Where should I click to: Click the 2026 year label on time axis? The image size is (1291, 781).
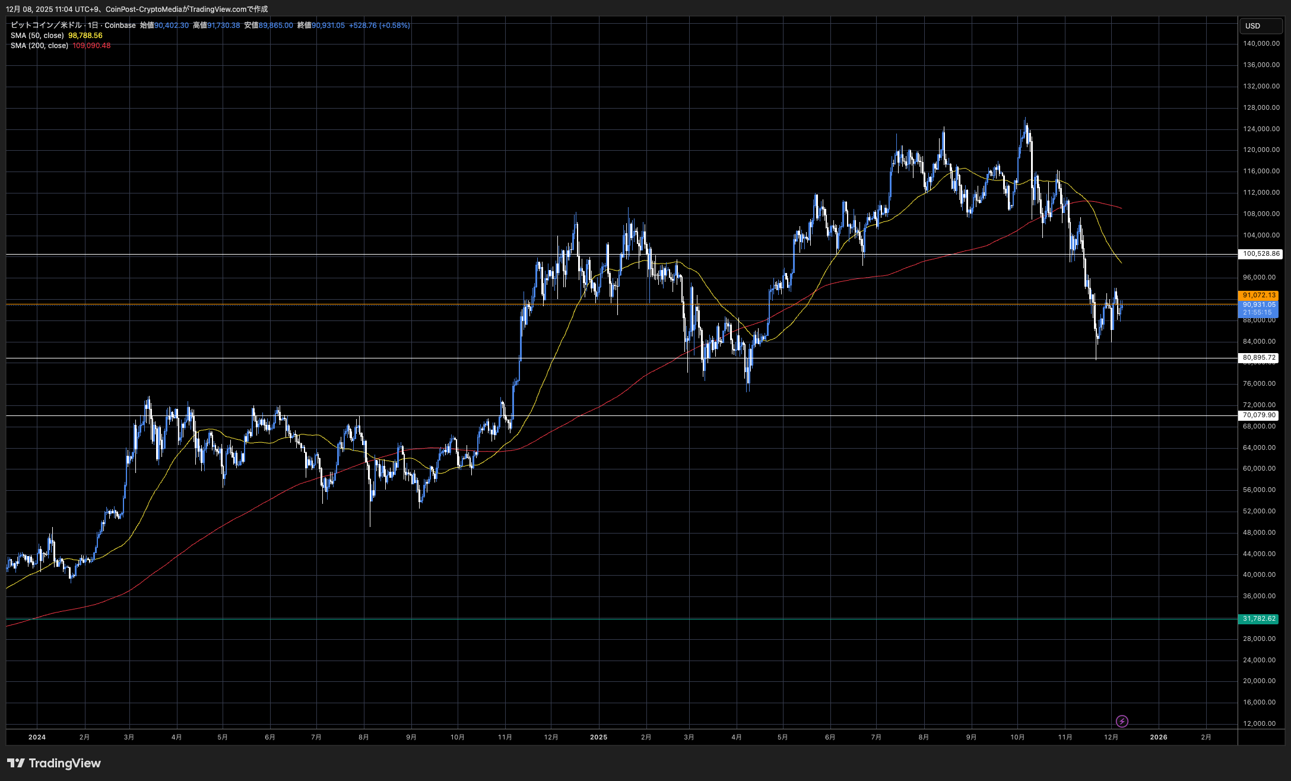pos(1158,737)
